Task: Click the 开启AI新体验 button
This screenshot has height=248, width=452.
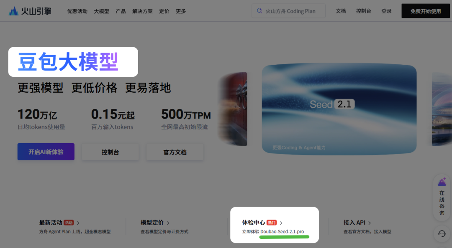Action: click(46, 152)
